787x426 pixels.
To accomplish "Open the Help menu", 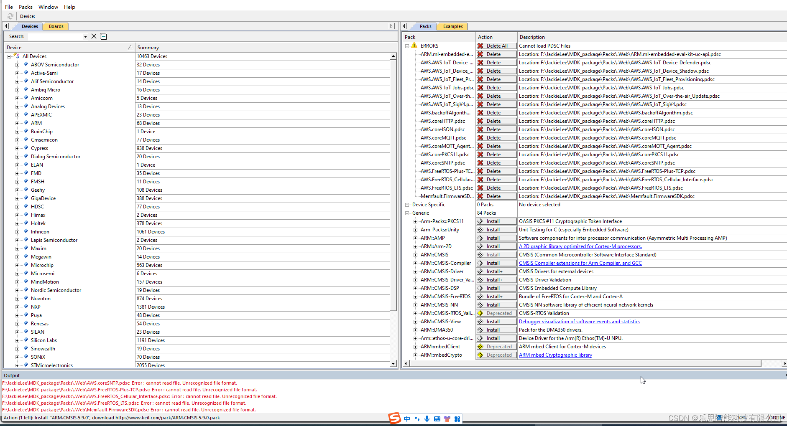I will [69, 7].
